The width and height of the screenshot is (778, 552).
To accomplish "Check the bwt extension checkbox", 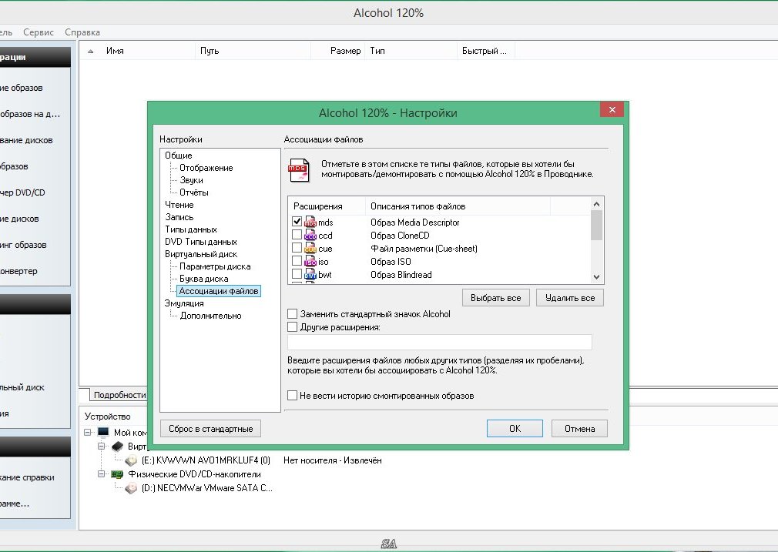I will (x=297, y=273).
